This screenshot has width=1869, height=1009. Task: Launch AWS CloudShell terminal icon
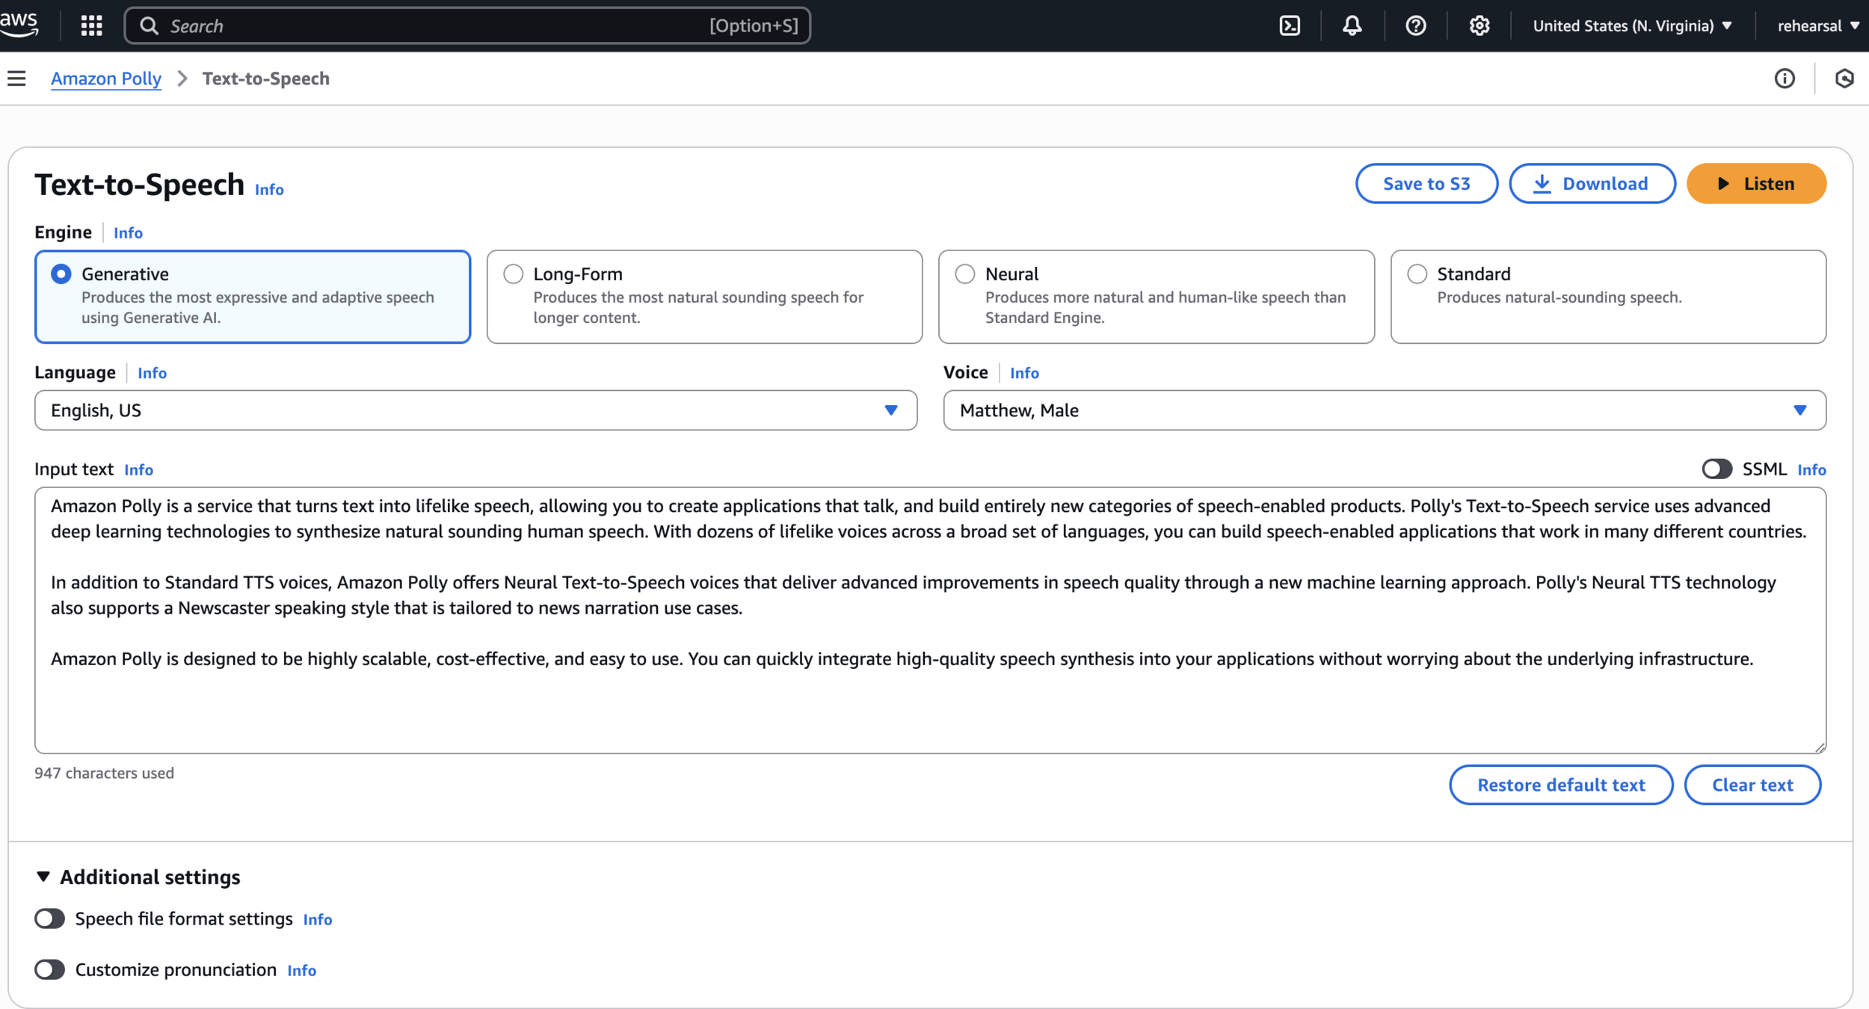[x=1290, y=26]
